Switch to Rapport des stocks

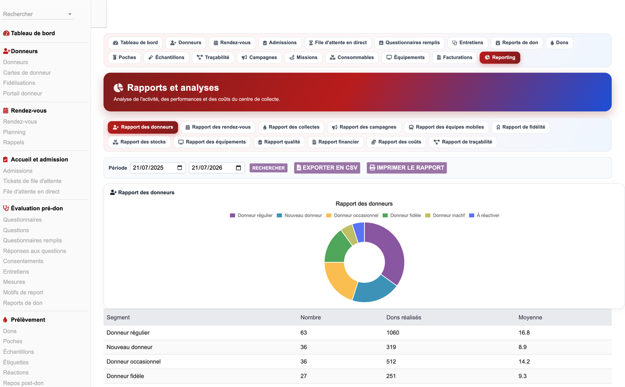tap(140, 142)
